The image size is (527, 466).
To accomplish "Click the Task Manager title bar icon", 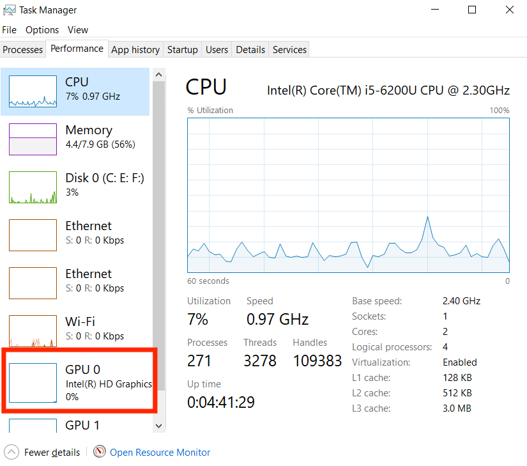I will pos(9,10).
